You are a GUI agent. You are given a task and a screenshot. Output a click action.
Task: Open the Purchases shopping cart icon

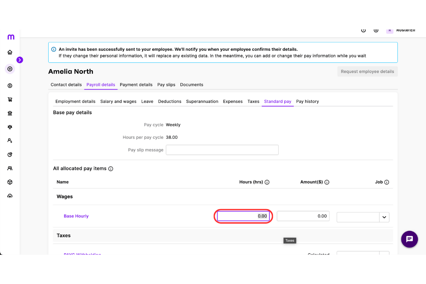(11, 99)
